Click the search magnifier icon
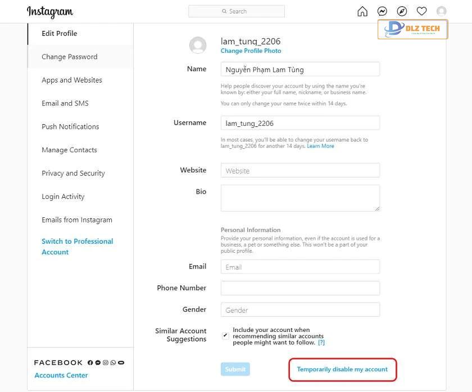472x392 pixels. 224,11
